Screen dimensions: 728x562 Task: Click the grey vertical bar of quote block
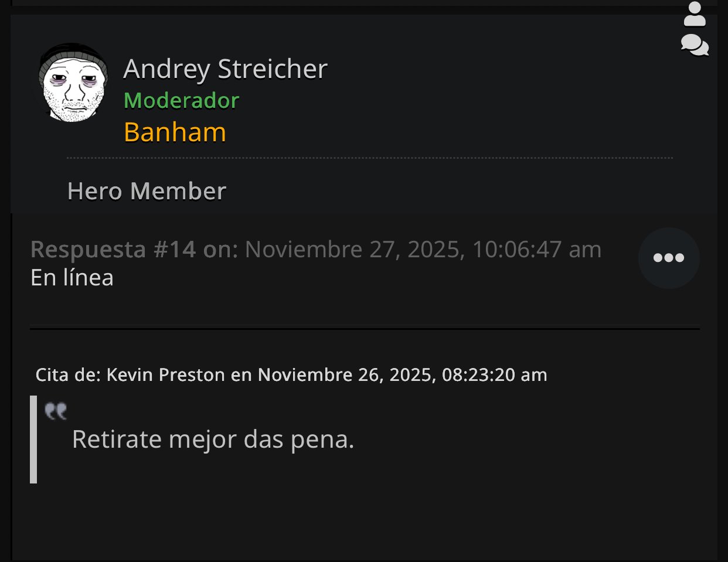33,440
